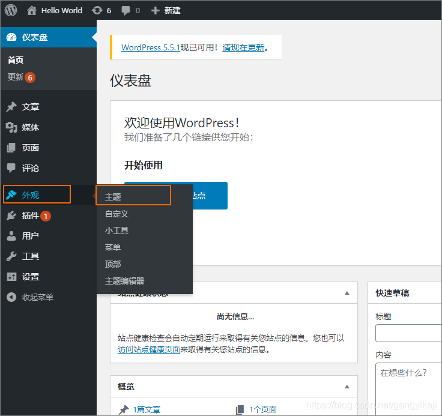Collapse the 概览 panel arrow

point(347,387)
